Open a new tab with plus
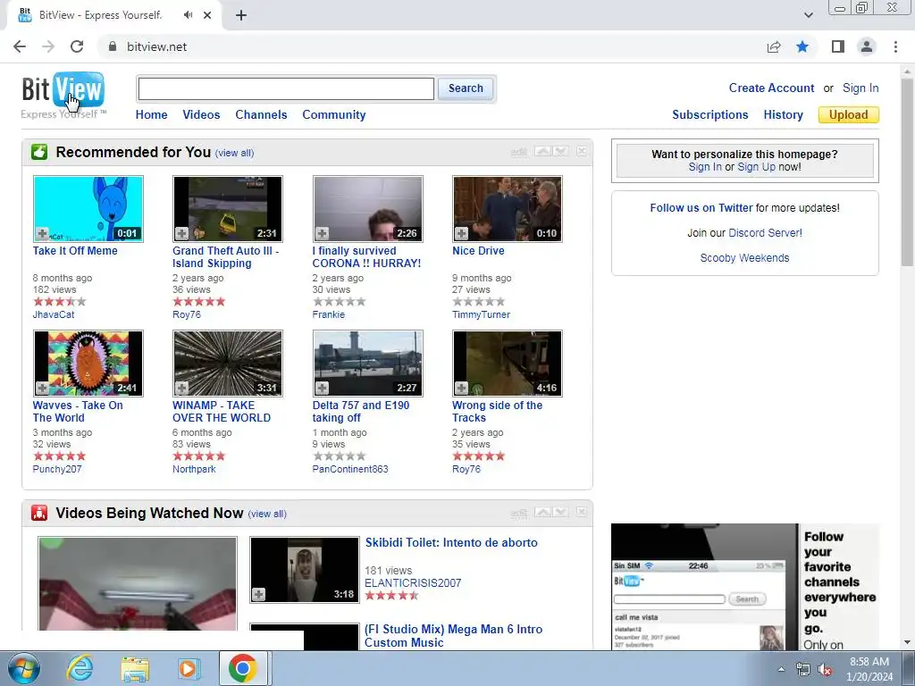The image size is (915, 686). pos(241,15)
